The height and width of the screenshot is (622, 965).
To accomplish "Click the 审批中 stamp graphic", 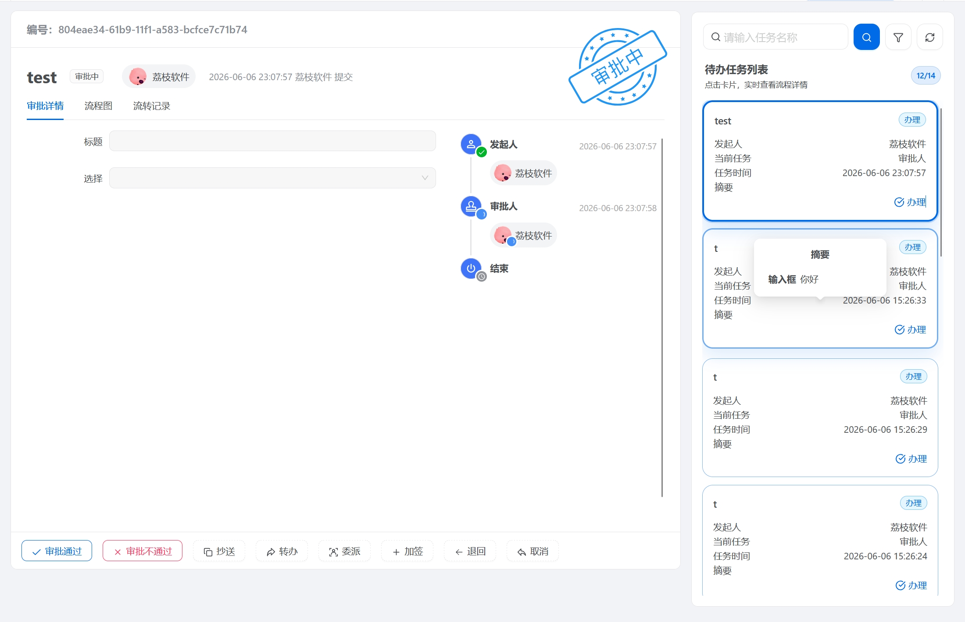I will coord(618,67).
